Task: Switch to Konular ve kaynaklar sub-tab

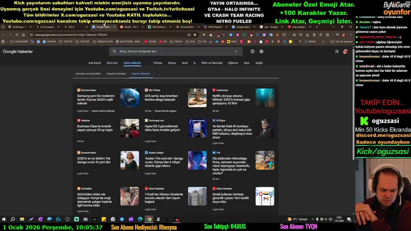Action: (88, 74)
